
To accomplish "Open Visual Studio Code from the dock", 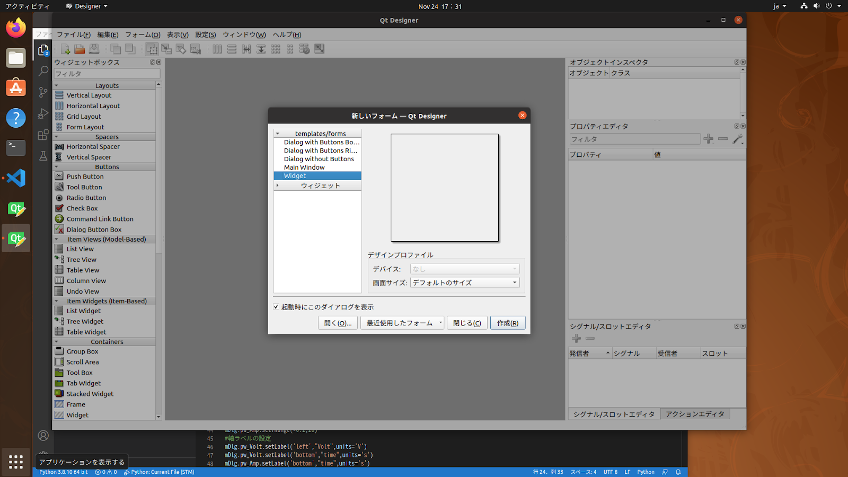I will point(16,178).
